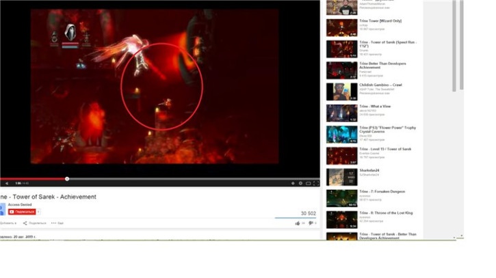Open the Sharkefan24 playlist thumbnail with 17 videos
This screenshot has width=496, height=278.
click(342, 177)
